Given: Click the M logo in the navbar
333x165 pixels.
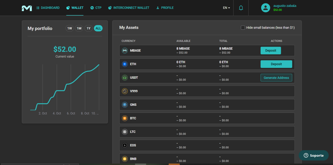Looking at the screenshot, I should [x=27, y=8].
